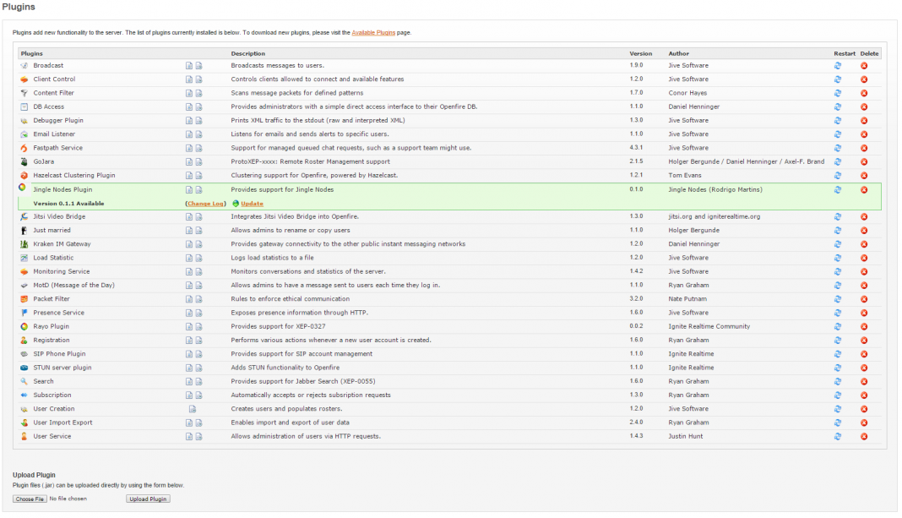This screenshot has width=902, height=518.
Task: Delete the STUN server plugin
Action: [864, 368]
